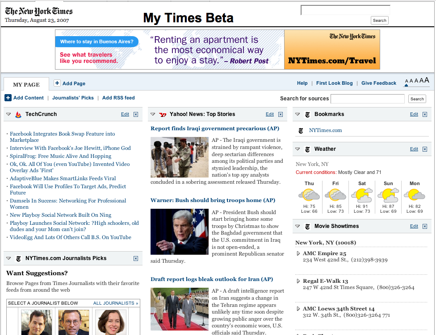Click The New York Times logo
The image size is (436, 335).
click(39, 11)
